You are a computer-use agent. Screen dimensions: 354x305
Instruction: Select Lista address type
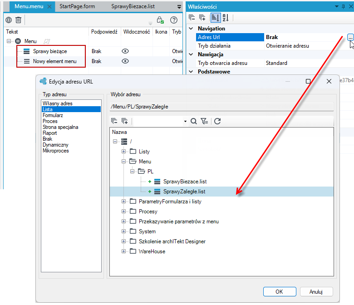[x=71, y=109]
